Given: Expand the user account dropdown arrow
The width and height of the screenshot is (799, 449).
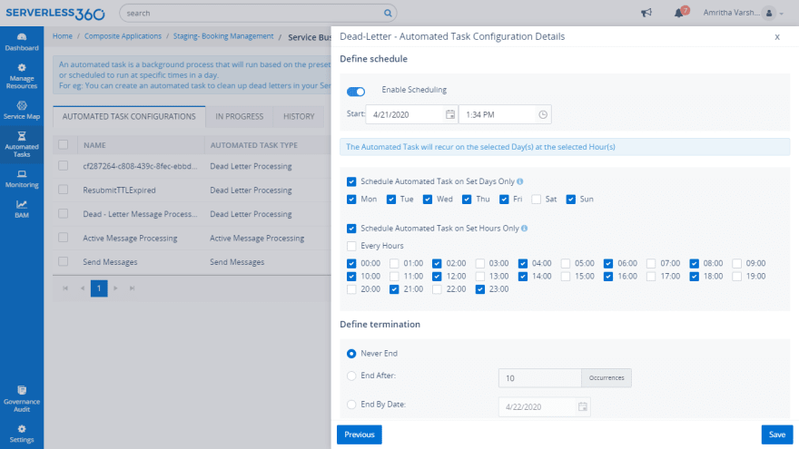Looking at the screenshot, I should 782,14.
